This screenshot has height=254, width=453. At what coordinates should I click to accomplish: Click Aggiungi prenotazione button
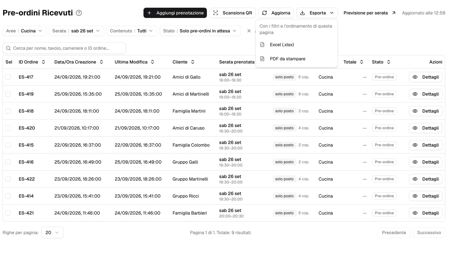(x=175, y=13)
